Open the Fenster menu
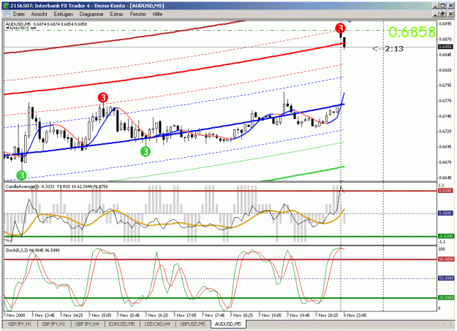The image size is (457, 331). click(138, 14)
